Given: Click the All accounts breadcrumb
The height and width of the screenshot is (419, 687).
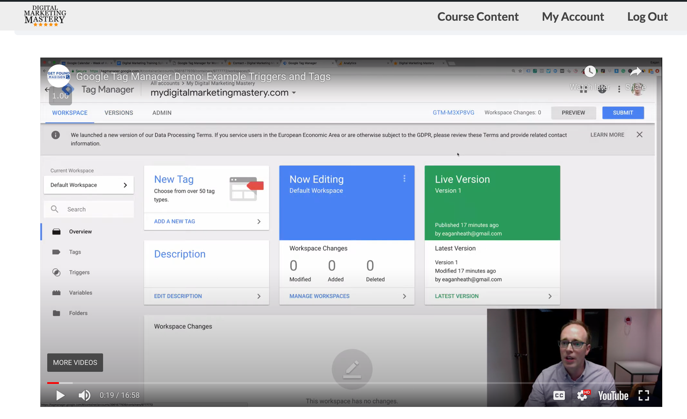Looking at the screenshot, I should click(x=165, y=83).
